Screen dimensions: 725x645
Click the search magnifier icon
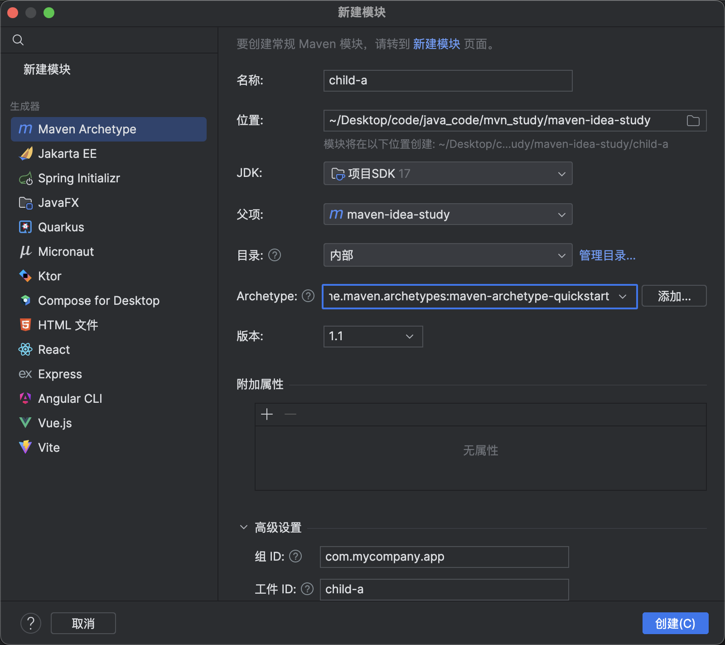tap(18, 40)
